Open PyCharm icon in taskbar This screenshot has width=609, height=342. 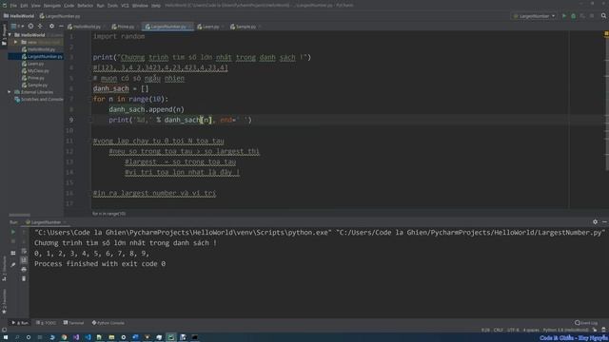click(171, 337)
